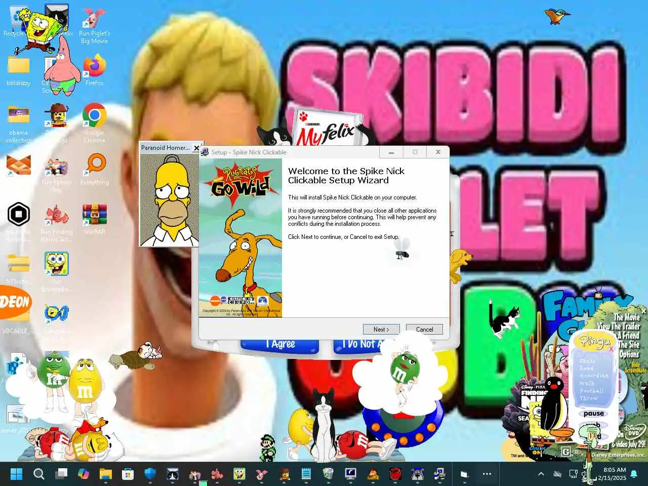Viewport: 648px width, 486px height.
Task: Close the Pingu control panel
Action: 611,349
